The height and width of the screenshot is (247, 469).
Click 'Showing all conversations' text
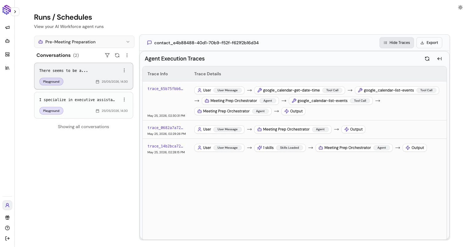(x=83, y=127)
